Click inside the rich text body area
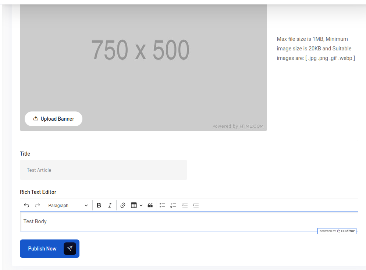Image resolution: width=366 pixels, height=270 pixels. pyautogui.click(x=189, y=221)
